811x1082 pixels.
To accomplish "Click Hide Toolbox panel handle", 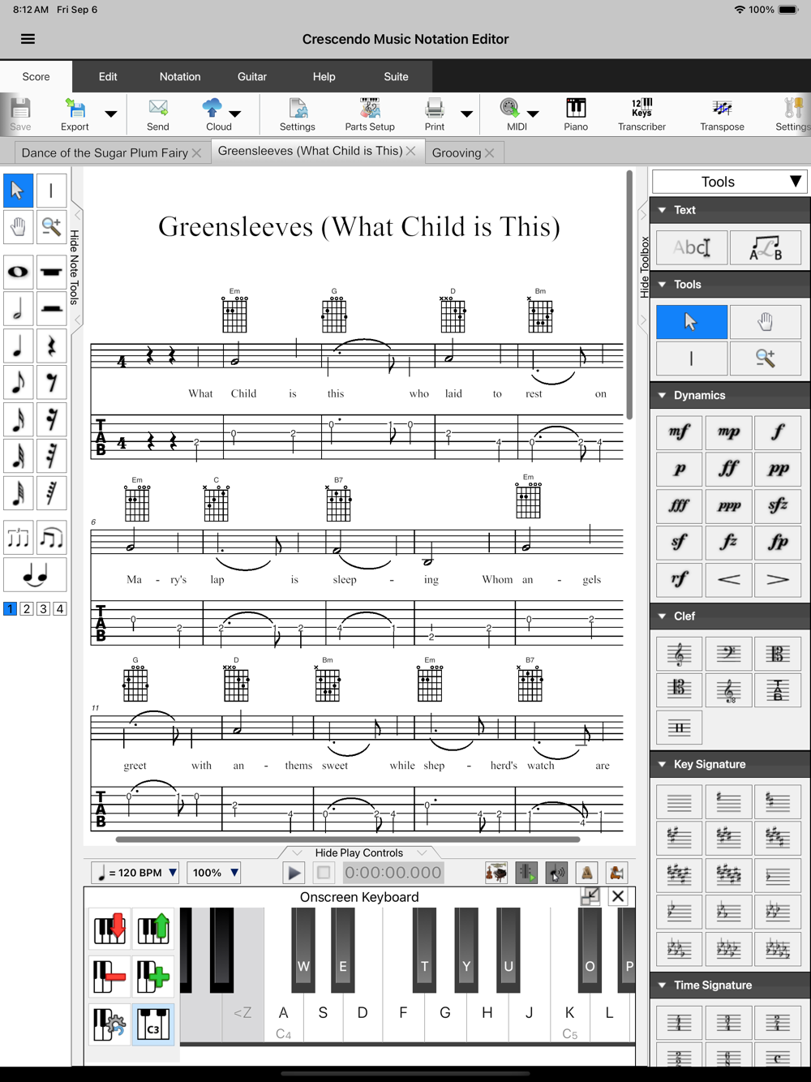I will pyautogui.click(x=646, y=268).
